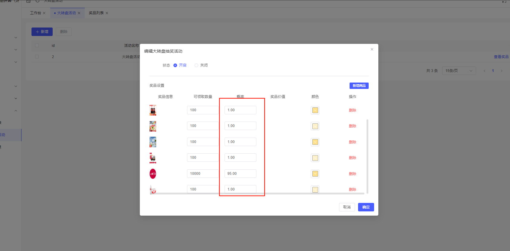The height and width of the screenshot is (251, 510).
Task: Confirm the dialog with 确定
Action: click(366, 207)
